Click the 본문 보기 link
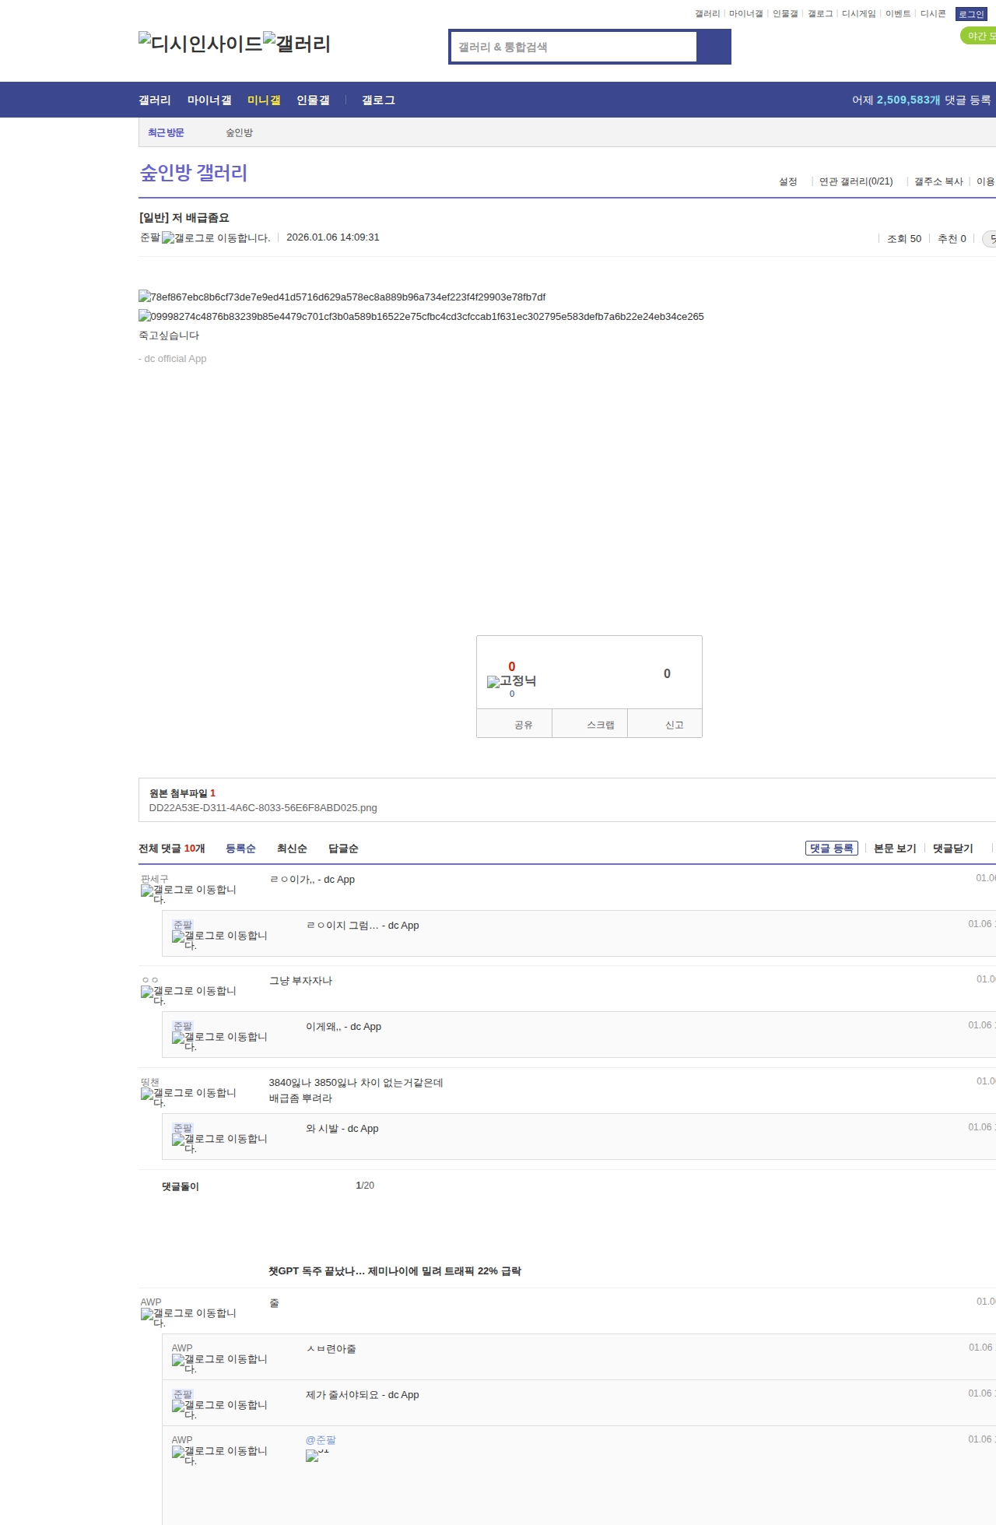996x1525 pixels. coord(895,849)
